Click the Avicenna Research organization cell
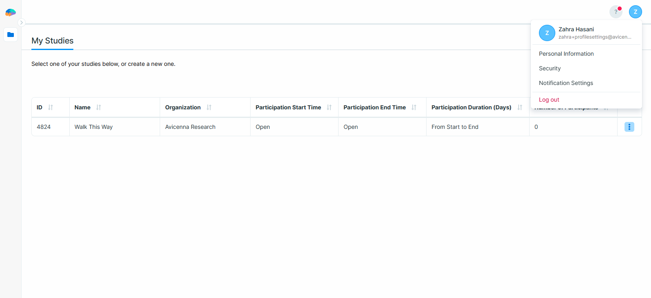Viewport: 651px width, 298px height. coord(190,127)
